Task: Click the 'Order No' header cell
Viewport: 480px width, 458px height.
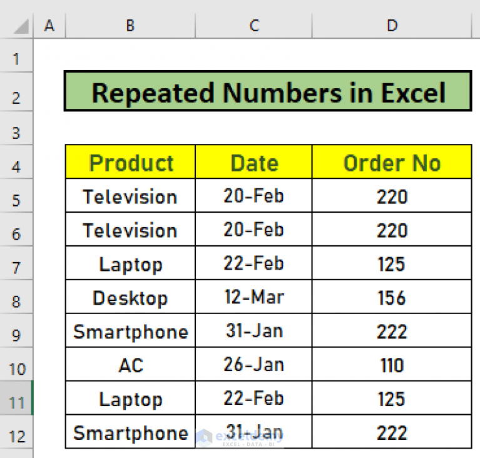Action: coord(392,161)
